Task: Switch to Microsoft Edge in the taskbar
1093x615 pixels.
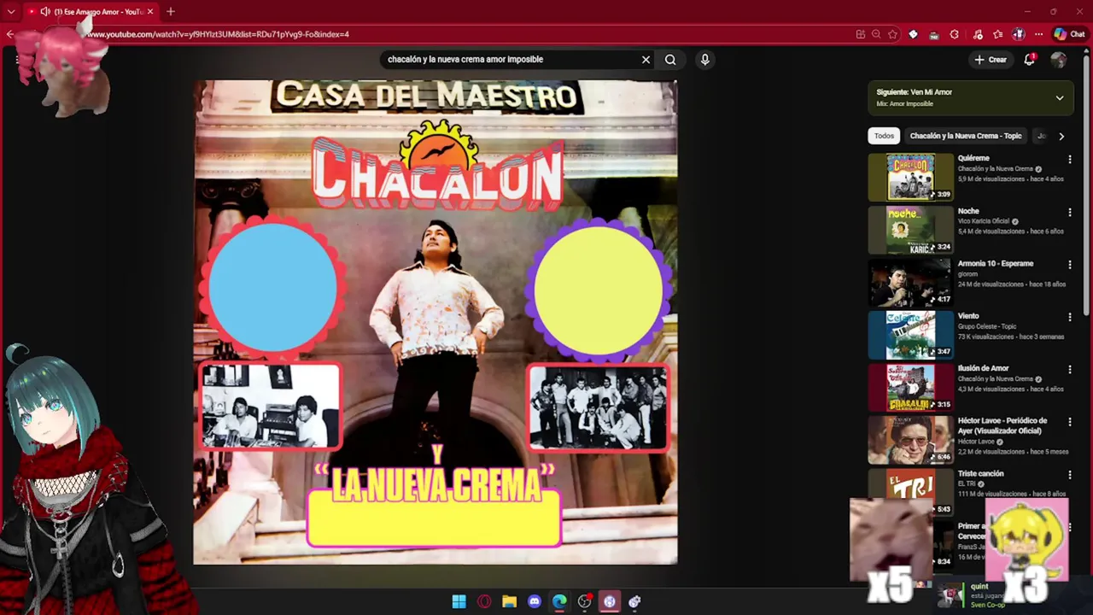Action: [x=559, y=601]
